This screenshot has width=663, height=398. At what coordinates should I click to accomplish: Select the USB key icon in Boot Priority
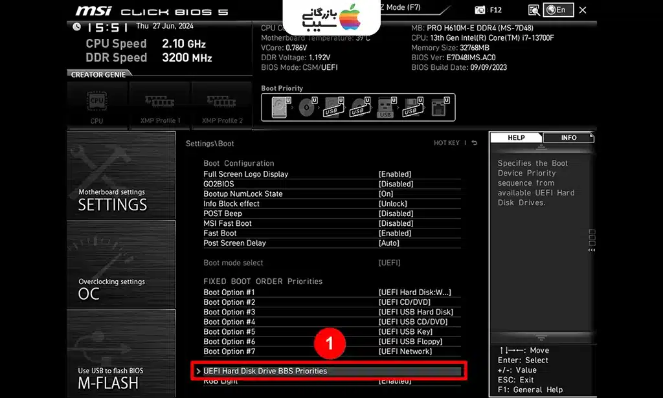click(x=387, y=107)
